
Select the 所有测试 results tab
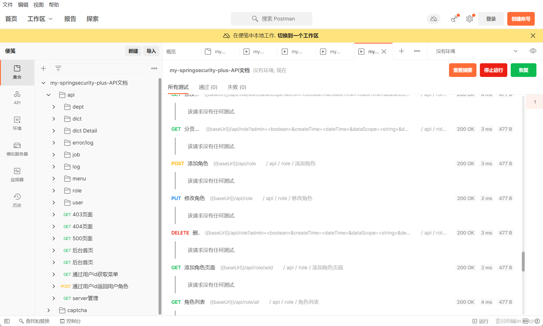coord(178,87)
